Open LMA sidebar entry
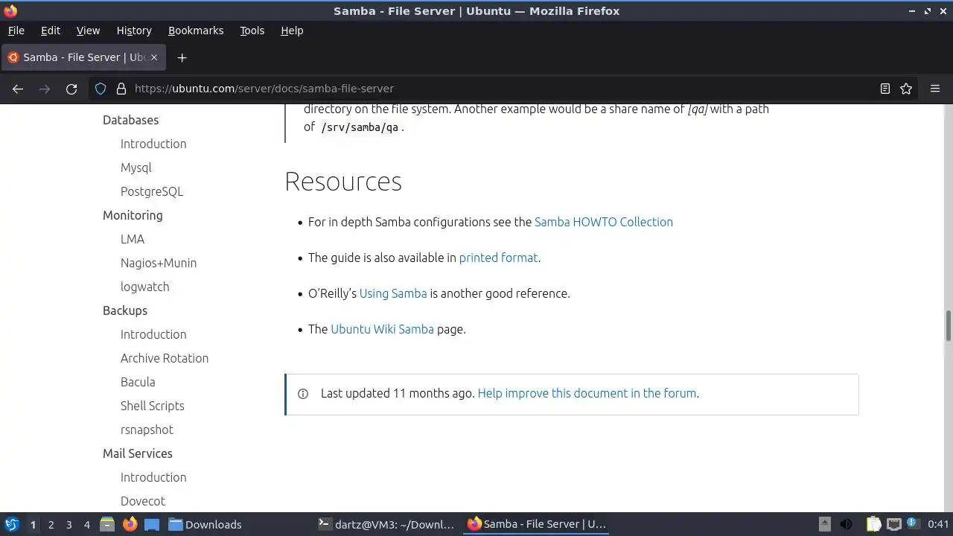953x536 pixels. (133, 239)
